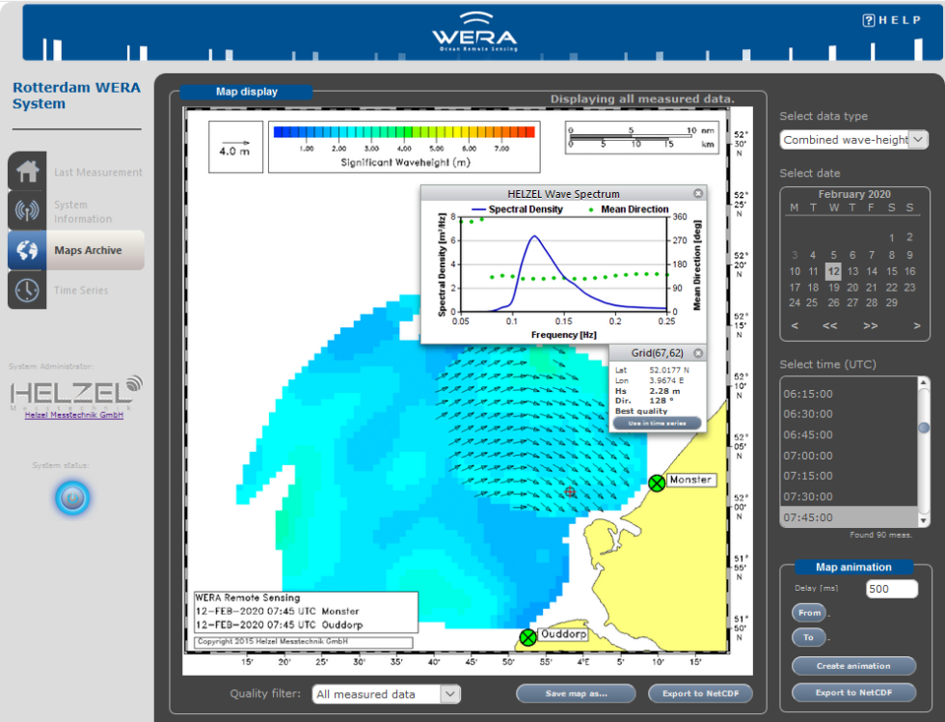The width and height of the screenshot is (945, 722).
Task: Expand the Combined wave-height data type dropdown
Action: pyautogui.click(x=918, y=140)
